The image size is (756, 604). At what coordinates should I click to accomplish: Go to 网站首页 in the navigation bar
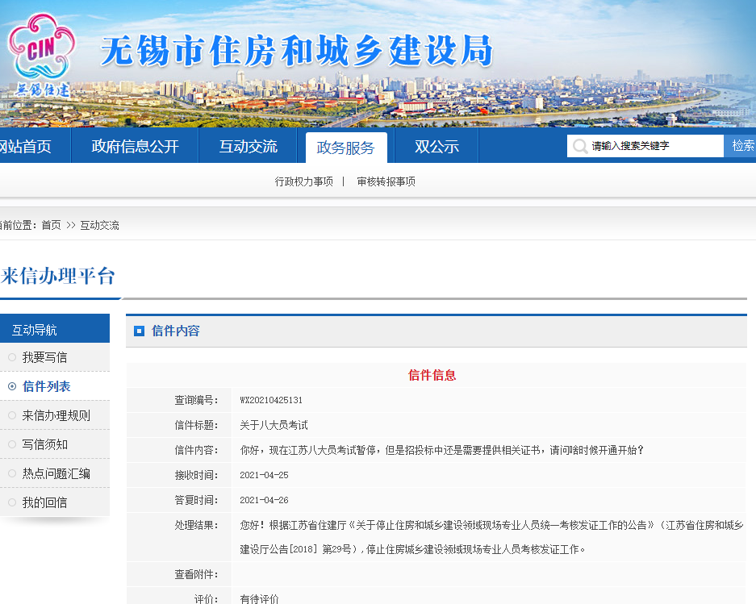[x=26, y=146]
